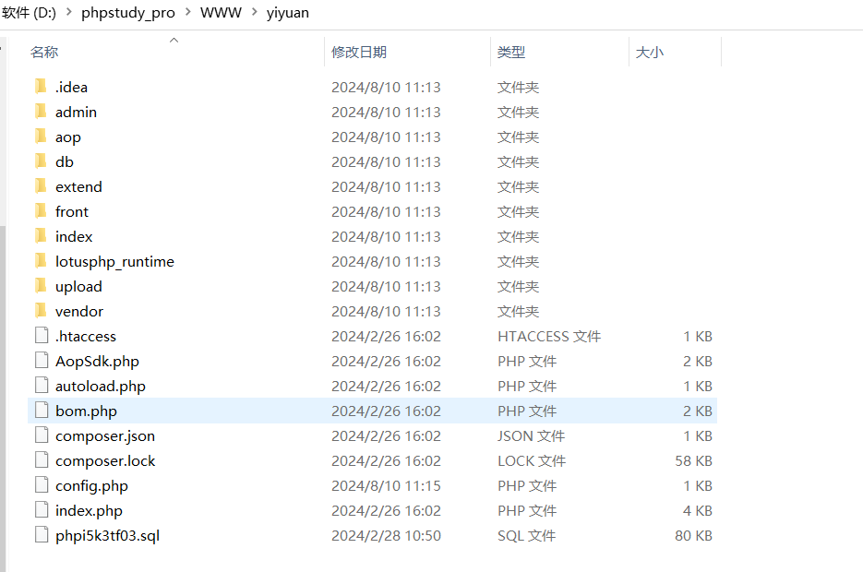The image size is (863, 572).
Task: Select the file name phpi5k3tf03.sql
Action: click(x=108, y=536)
